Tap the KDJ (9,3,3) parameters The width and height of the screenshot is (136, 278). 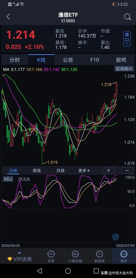(24, 179)
